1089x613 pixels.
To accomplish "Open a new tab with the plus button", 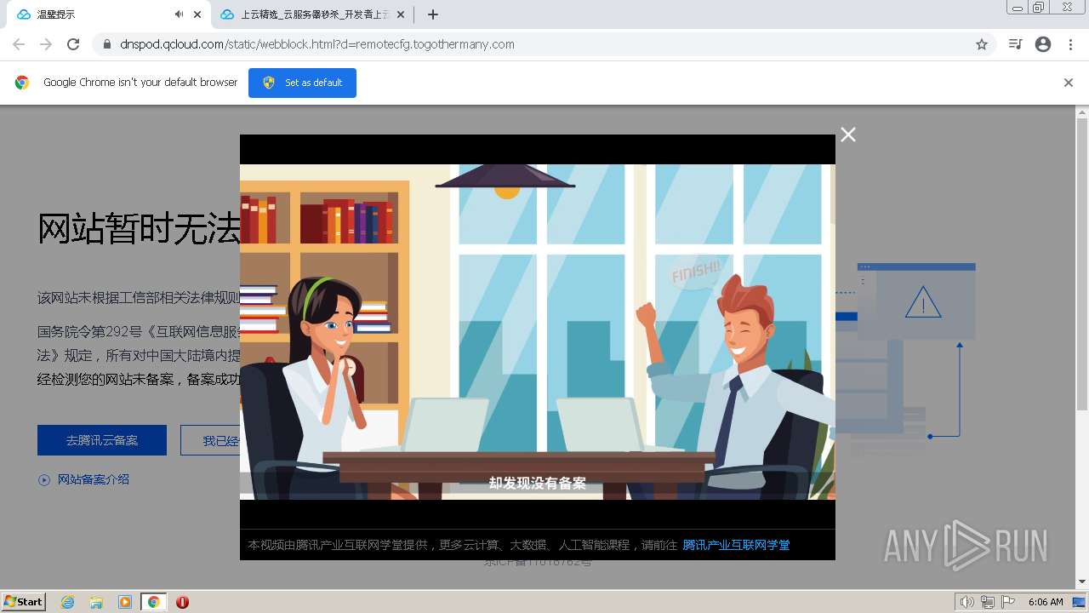I will pyautogui.click(x=432, y=14).
